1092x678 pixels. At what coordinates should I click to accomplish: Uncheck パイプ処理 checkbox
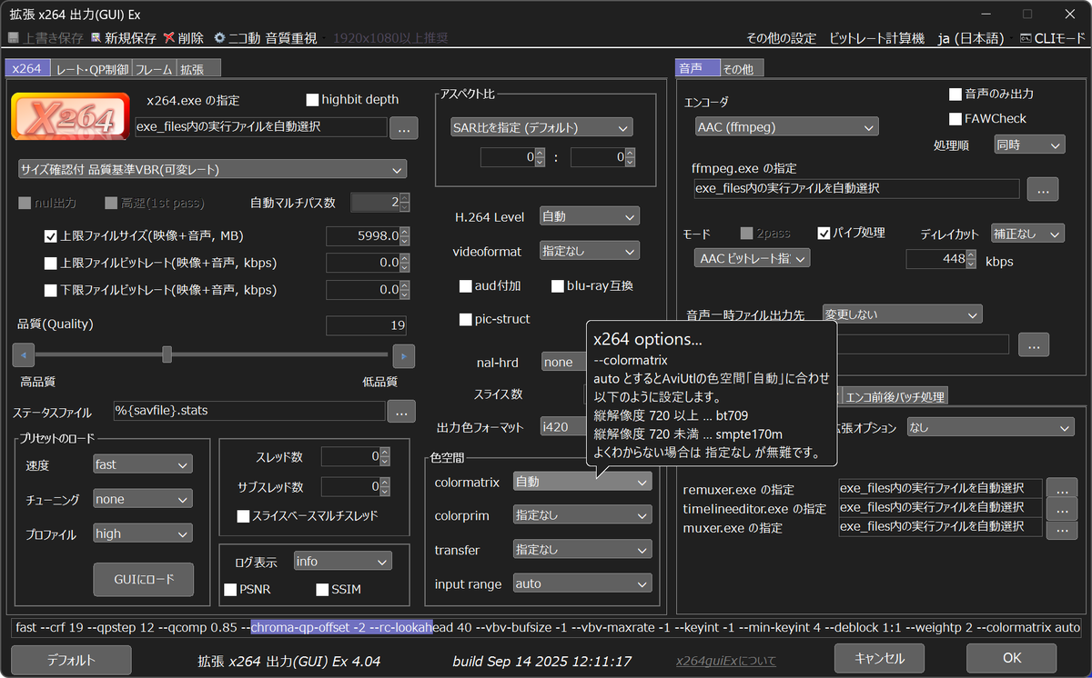tap(824, 234)
